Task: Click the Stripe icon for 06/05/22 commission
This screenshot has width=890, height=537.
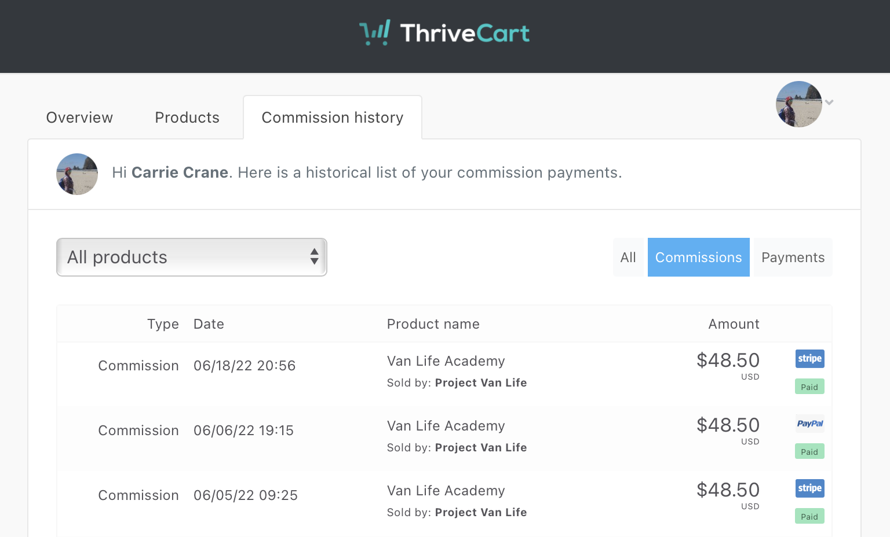Action: 809,488
